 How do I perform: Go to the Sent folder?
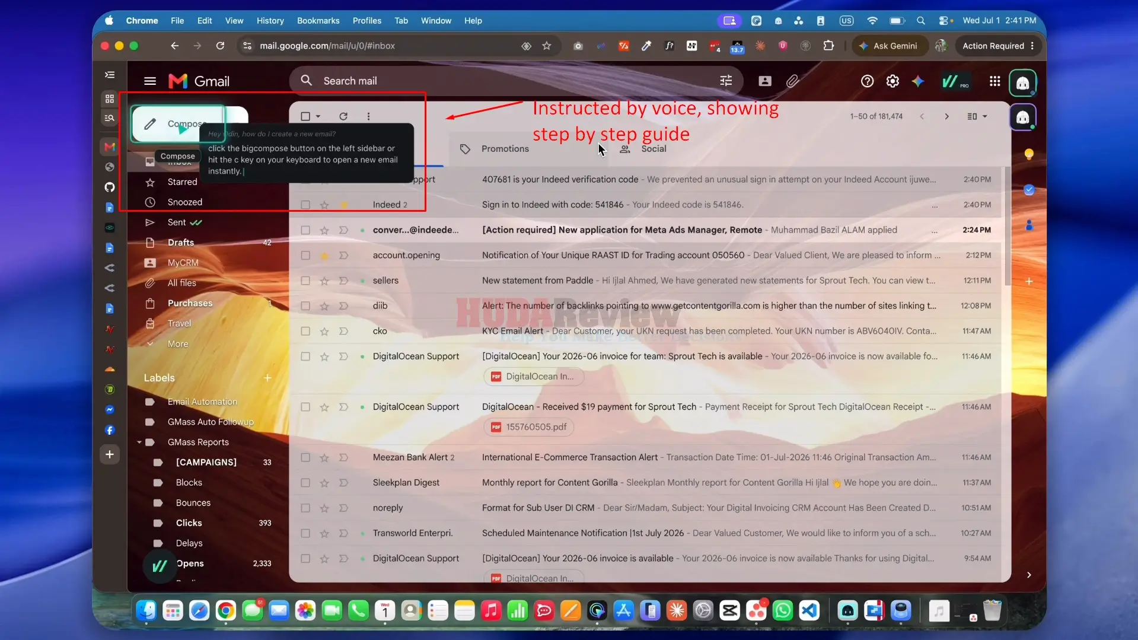tap(177, 222)
